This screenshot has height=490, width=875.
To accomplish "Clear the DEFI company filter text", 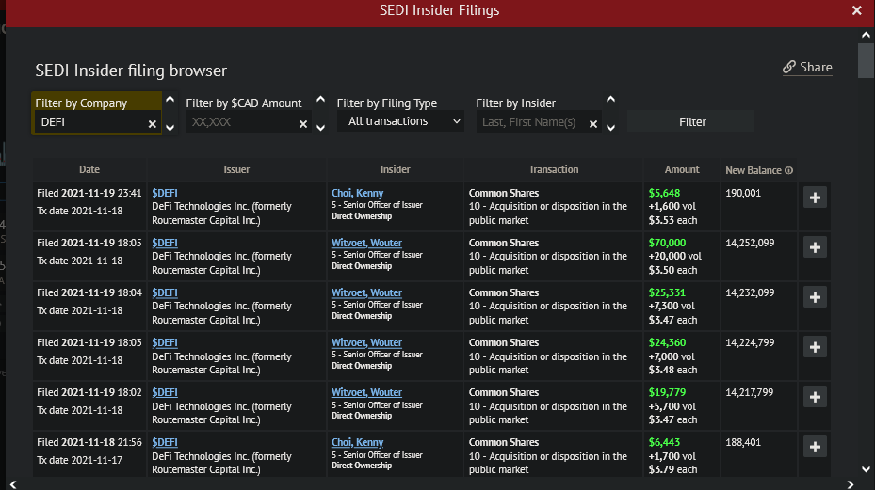I will tap(153, 123).
